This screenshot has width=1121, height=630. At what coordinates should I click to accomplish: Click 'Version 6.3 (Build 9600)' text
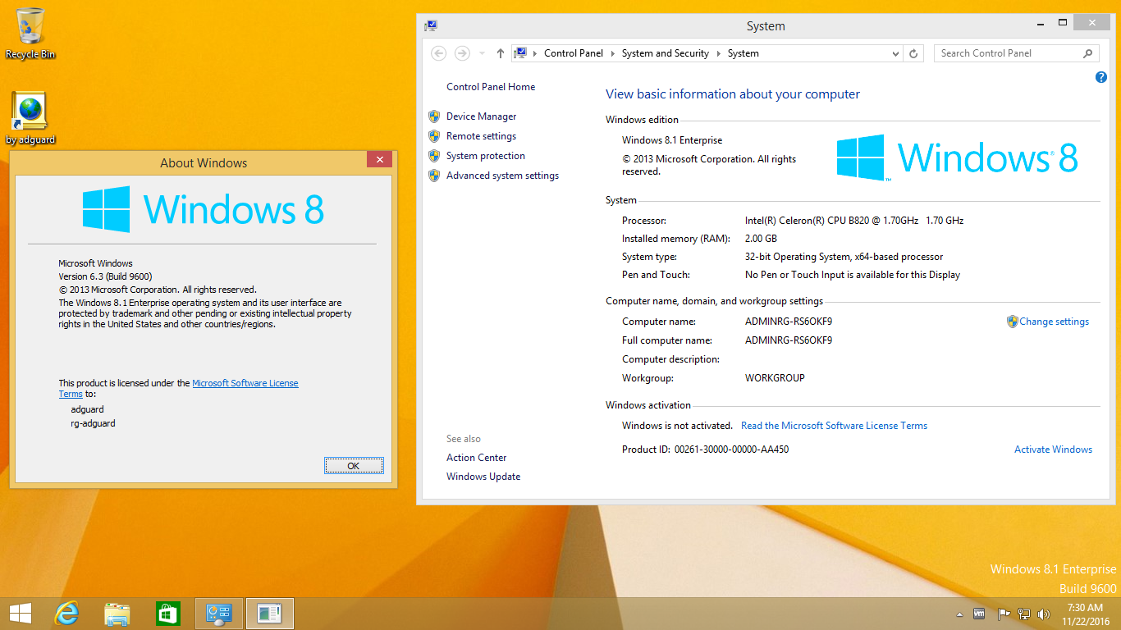click(105, 276)
